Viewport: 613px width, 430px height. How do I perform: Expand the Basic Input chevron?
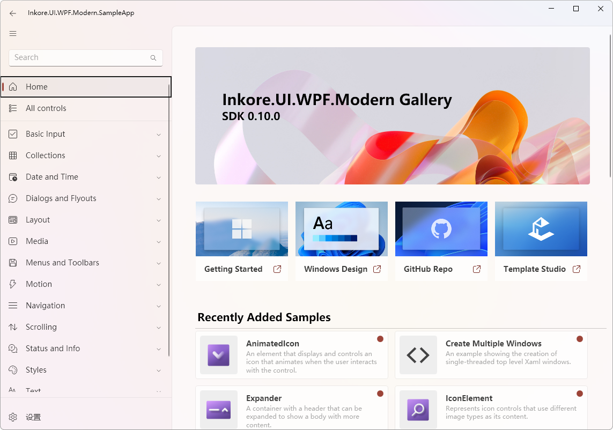(159, 135)
